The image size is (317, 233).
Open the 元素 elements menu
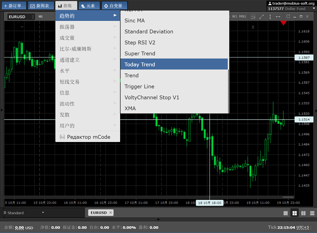point(89,6)
